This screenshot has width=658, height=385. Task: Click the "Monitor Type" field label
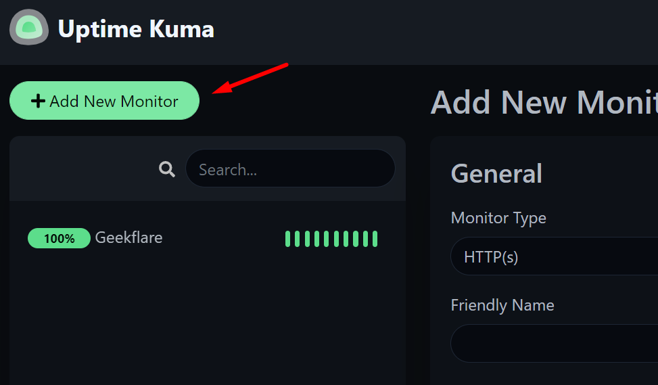pos(498,218)
